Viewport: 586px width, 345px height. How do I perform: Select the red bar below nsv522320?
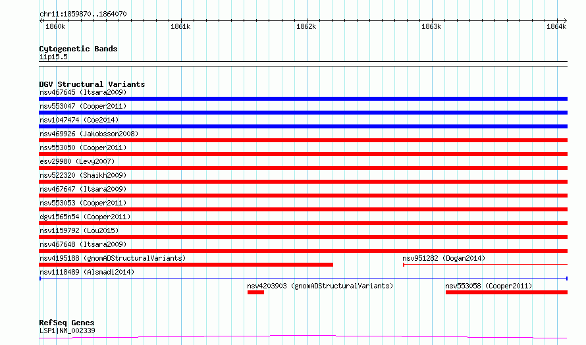303,182
